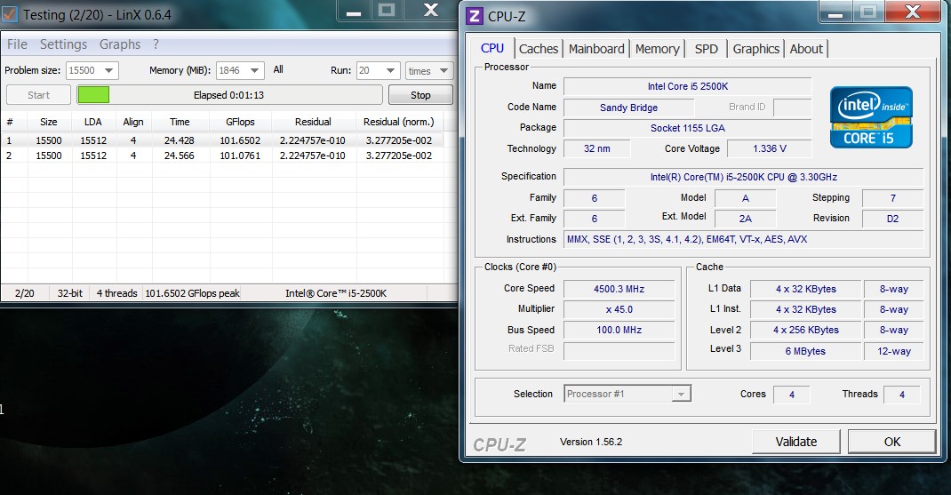Click the 2/20 status bar entry

(24, 293)
